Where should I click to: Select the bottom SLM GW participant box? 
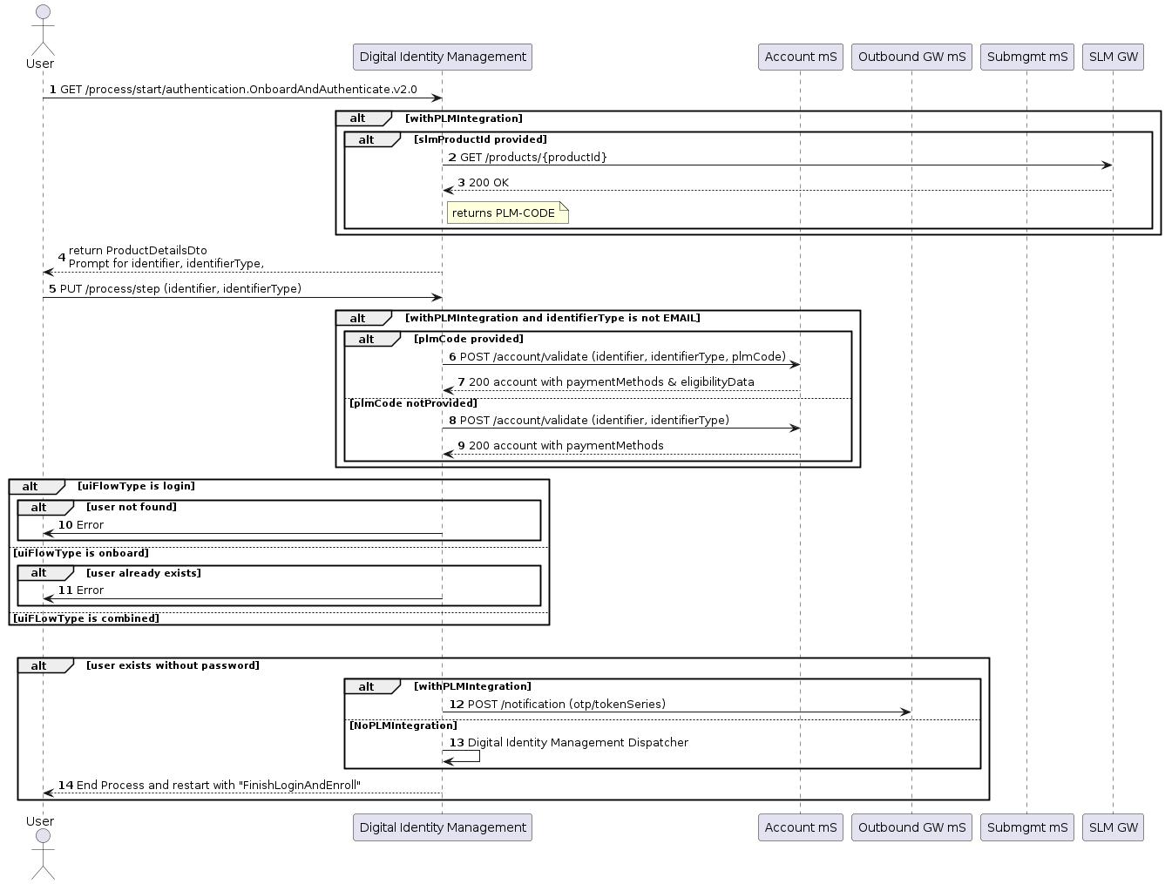pos(1113,827)
